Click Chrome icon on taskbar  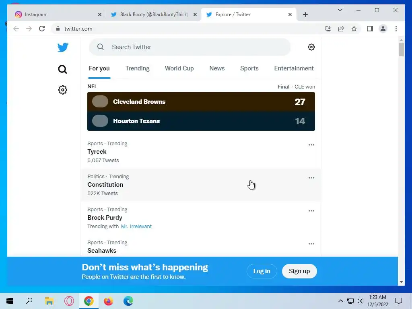(89, 301)
